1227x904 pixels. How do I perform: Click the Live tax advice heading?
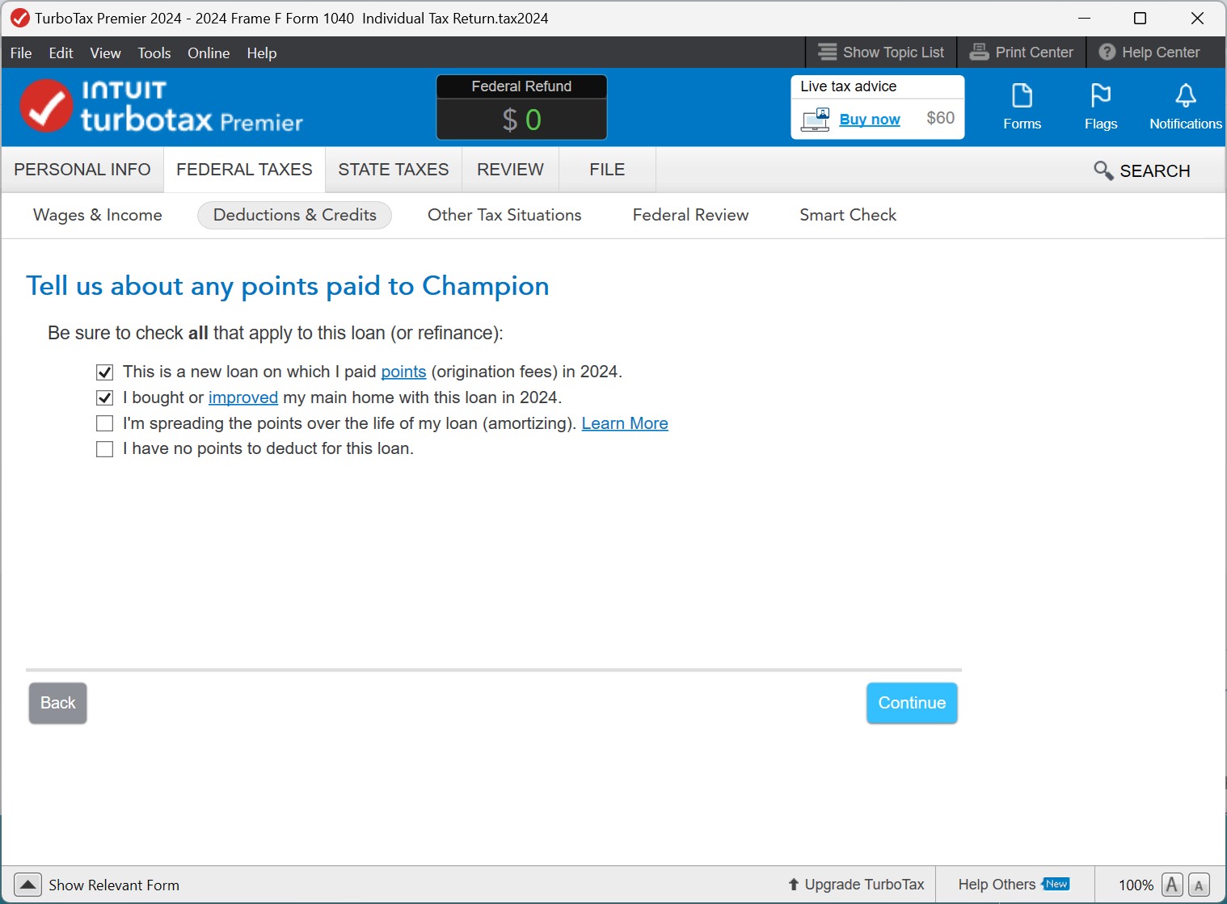pyautogui.click(x=849, y=86)
